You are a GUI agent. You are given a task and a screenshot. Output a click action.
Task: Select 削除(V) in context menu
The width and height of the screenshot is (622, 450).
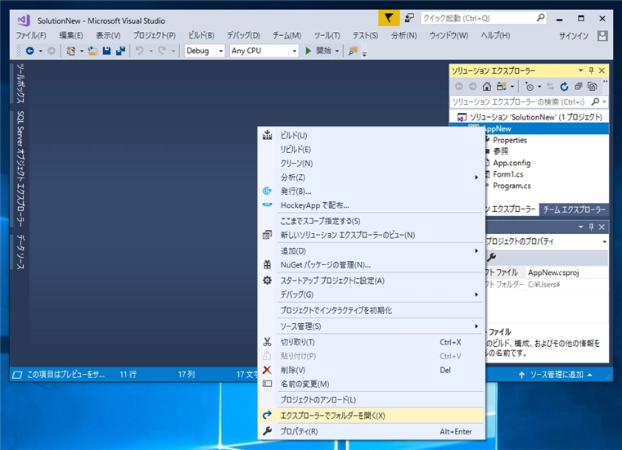tap(372, 370)
